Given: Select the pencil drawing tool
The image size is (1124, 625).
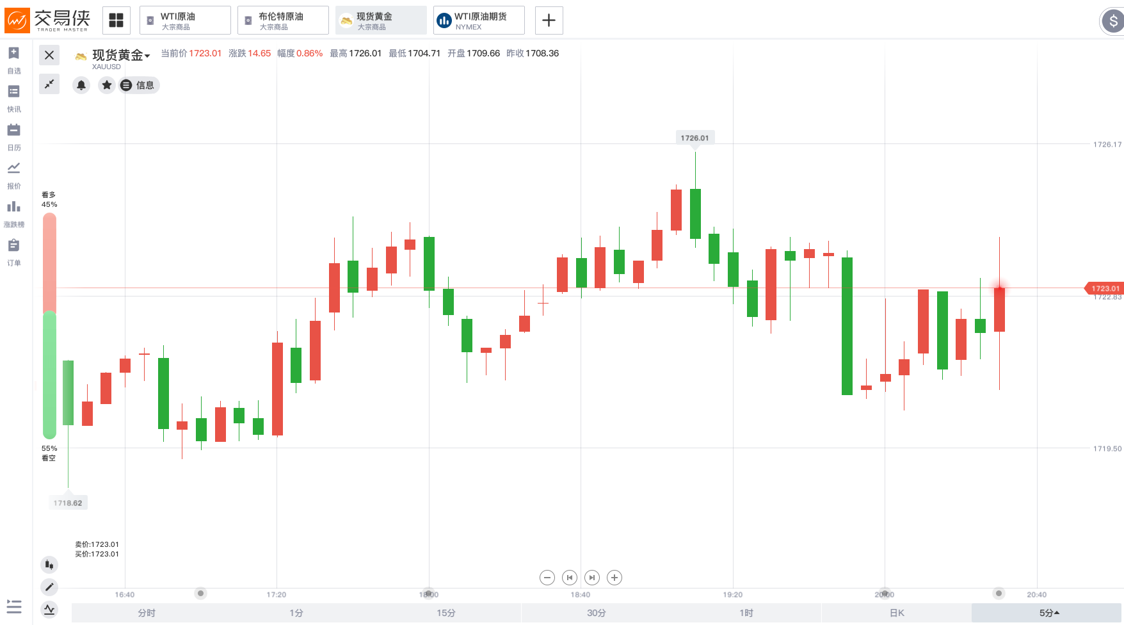Looking at the screenshot, I should pyautogui.click(x=49, y=587).
